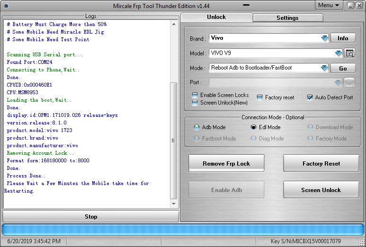Click log line 'Format form:168180000 to:8000'
366x247 pixels.
point(48,161)
